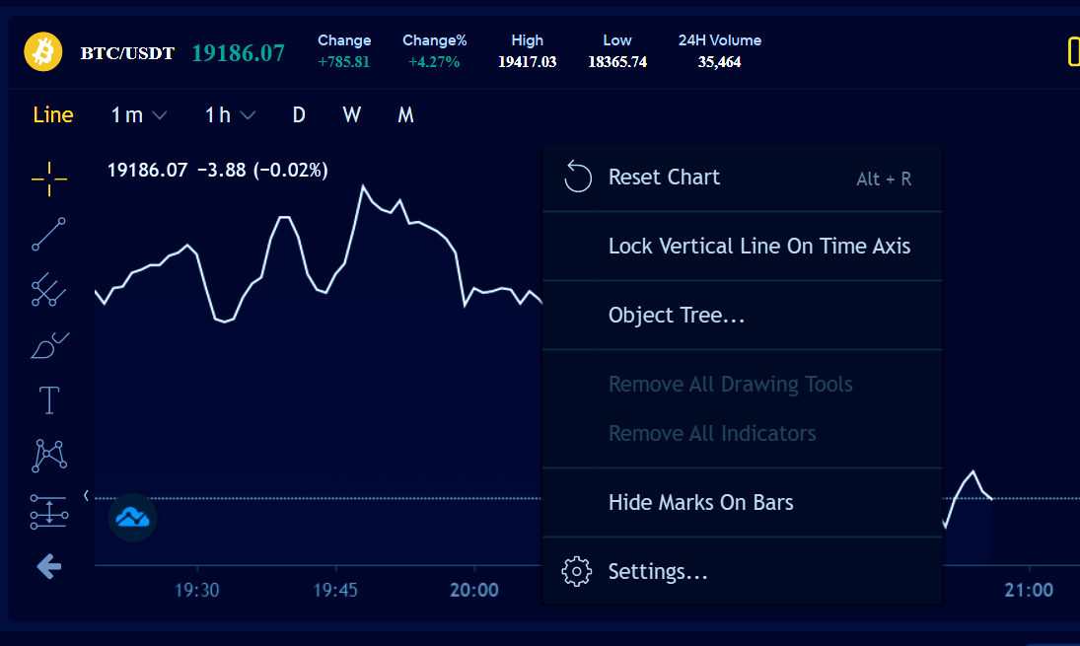Open the XABCD pattern tool

pos(49,456)
